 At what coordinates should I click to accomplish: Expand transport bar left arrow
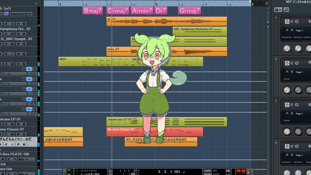click(x=64, y=170)
